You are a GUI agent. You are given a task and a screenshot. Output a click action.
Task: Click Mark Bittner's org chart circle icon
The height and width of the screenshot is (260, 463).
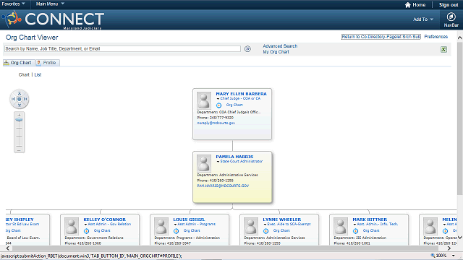pyautogui.click(x=356, y=231)
